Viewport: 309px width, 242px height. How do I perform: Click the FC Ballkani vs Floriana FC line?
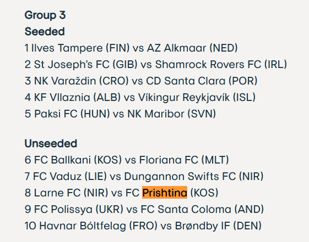click(x=127, y=160)
